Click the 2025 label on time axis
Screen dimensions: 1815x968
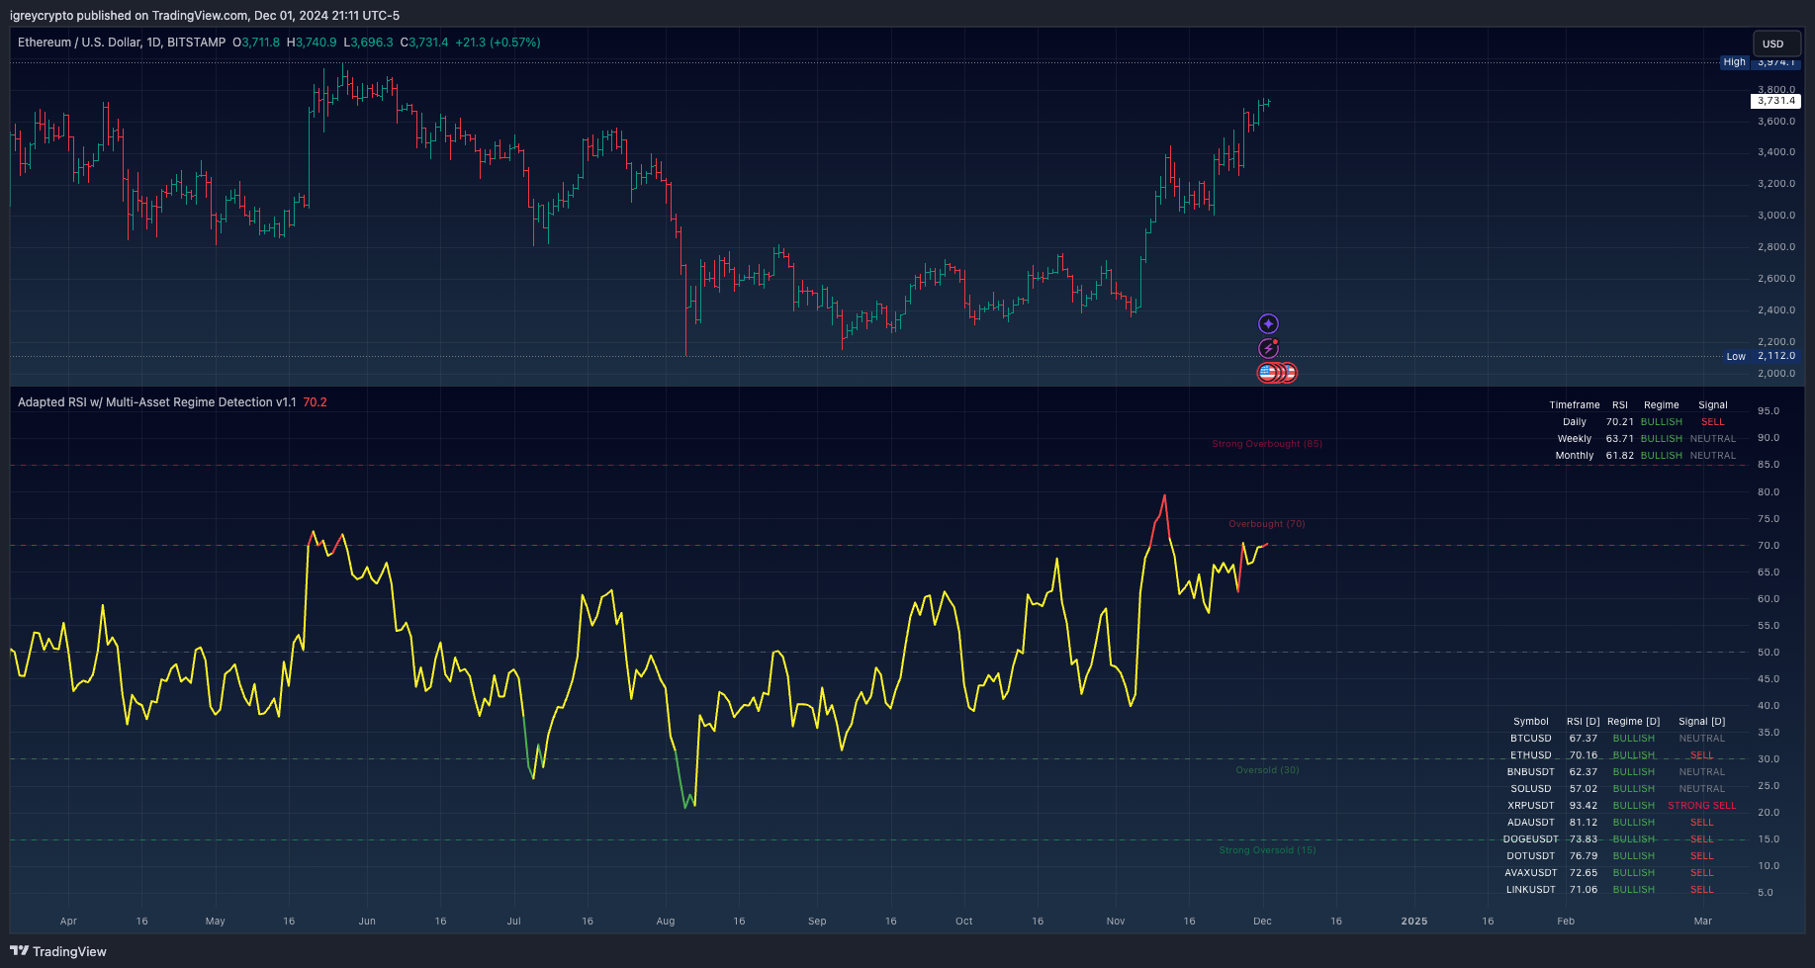tap(1414, 922)
